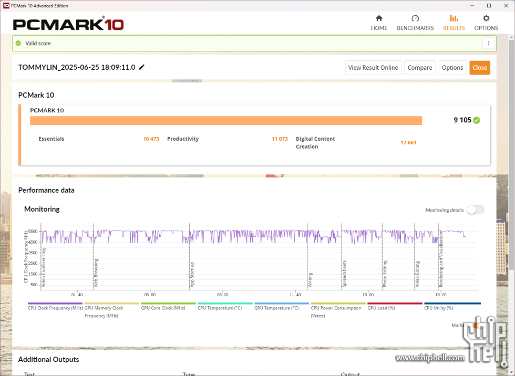
Task: Click the Essentials label
Action: [x=51, y=139]
